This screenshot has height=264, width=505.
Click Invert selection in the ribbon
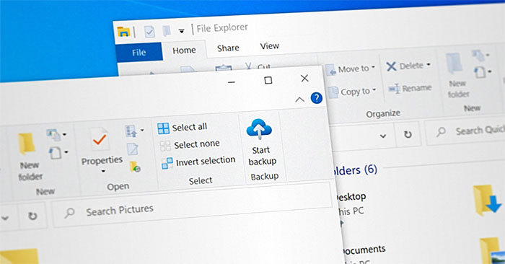tap(198, 162)
